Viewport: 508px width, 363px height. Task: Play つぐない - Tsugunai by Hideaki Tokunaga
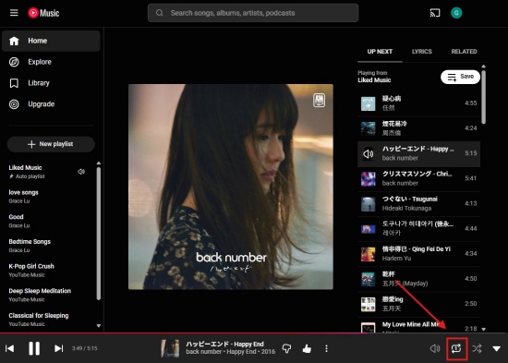coord(419,203)
